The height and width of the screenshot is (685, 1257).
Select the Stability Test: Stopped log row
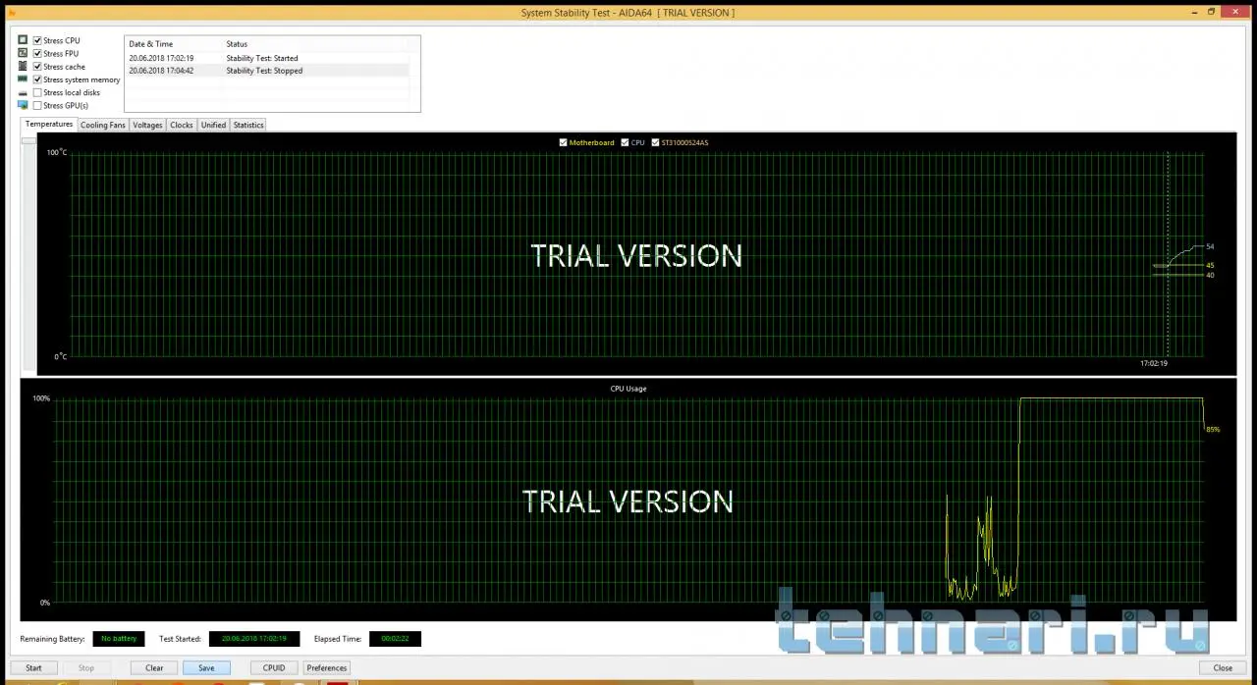(x=267, y=71)
